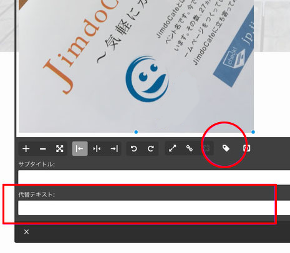This screenshot has height=253, width=290.
Task: Select the JimdoCafe image being edited
Action: tap(136, 66)
